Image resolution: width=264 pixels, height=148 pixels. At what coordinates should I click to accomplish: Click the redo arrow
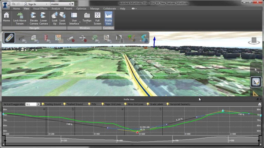coord(18,4)
